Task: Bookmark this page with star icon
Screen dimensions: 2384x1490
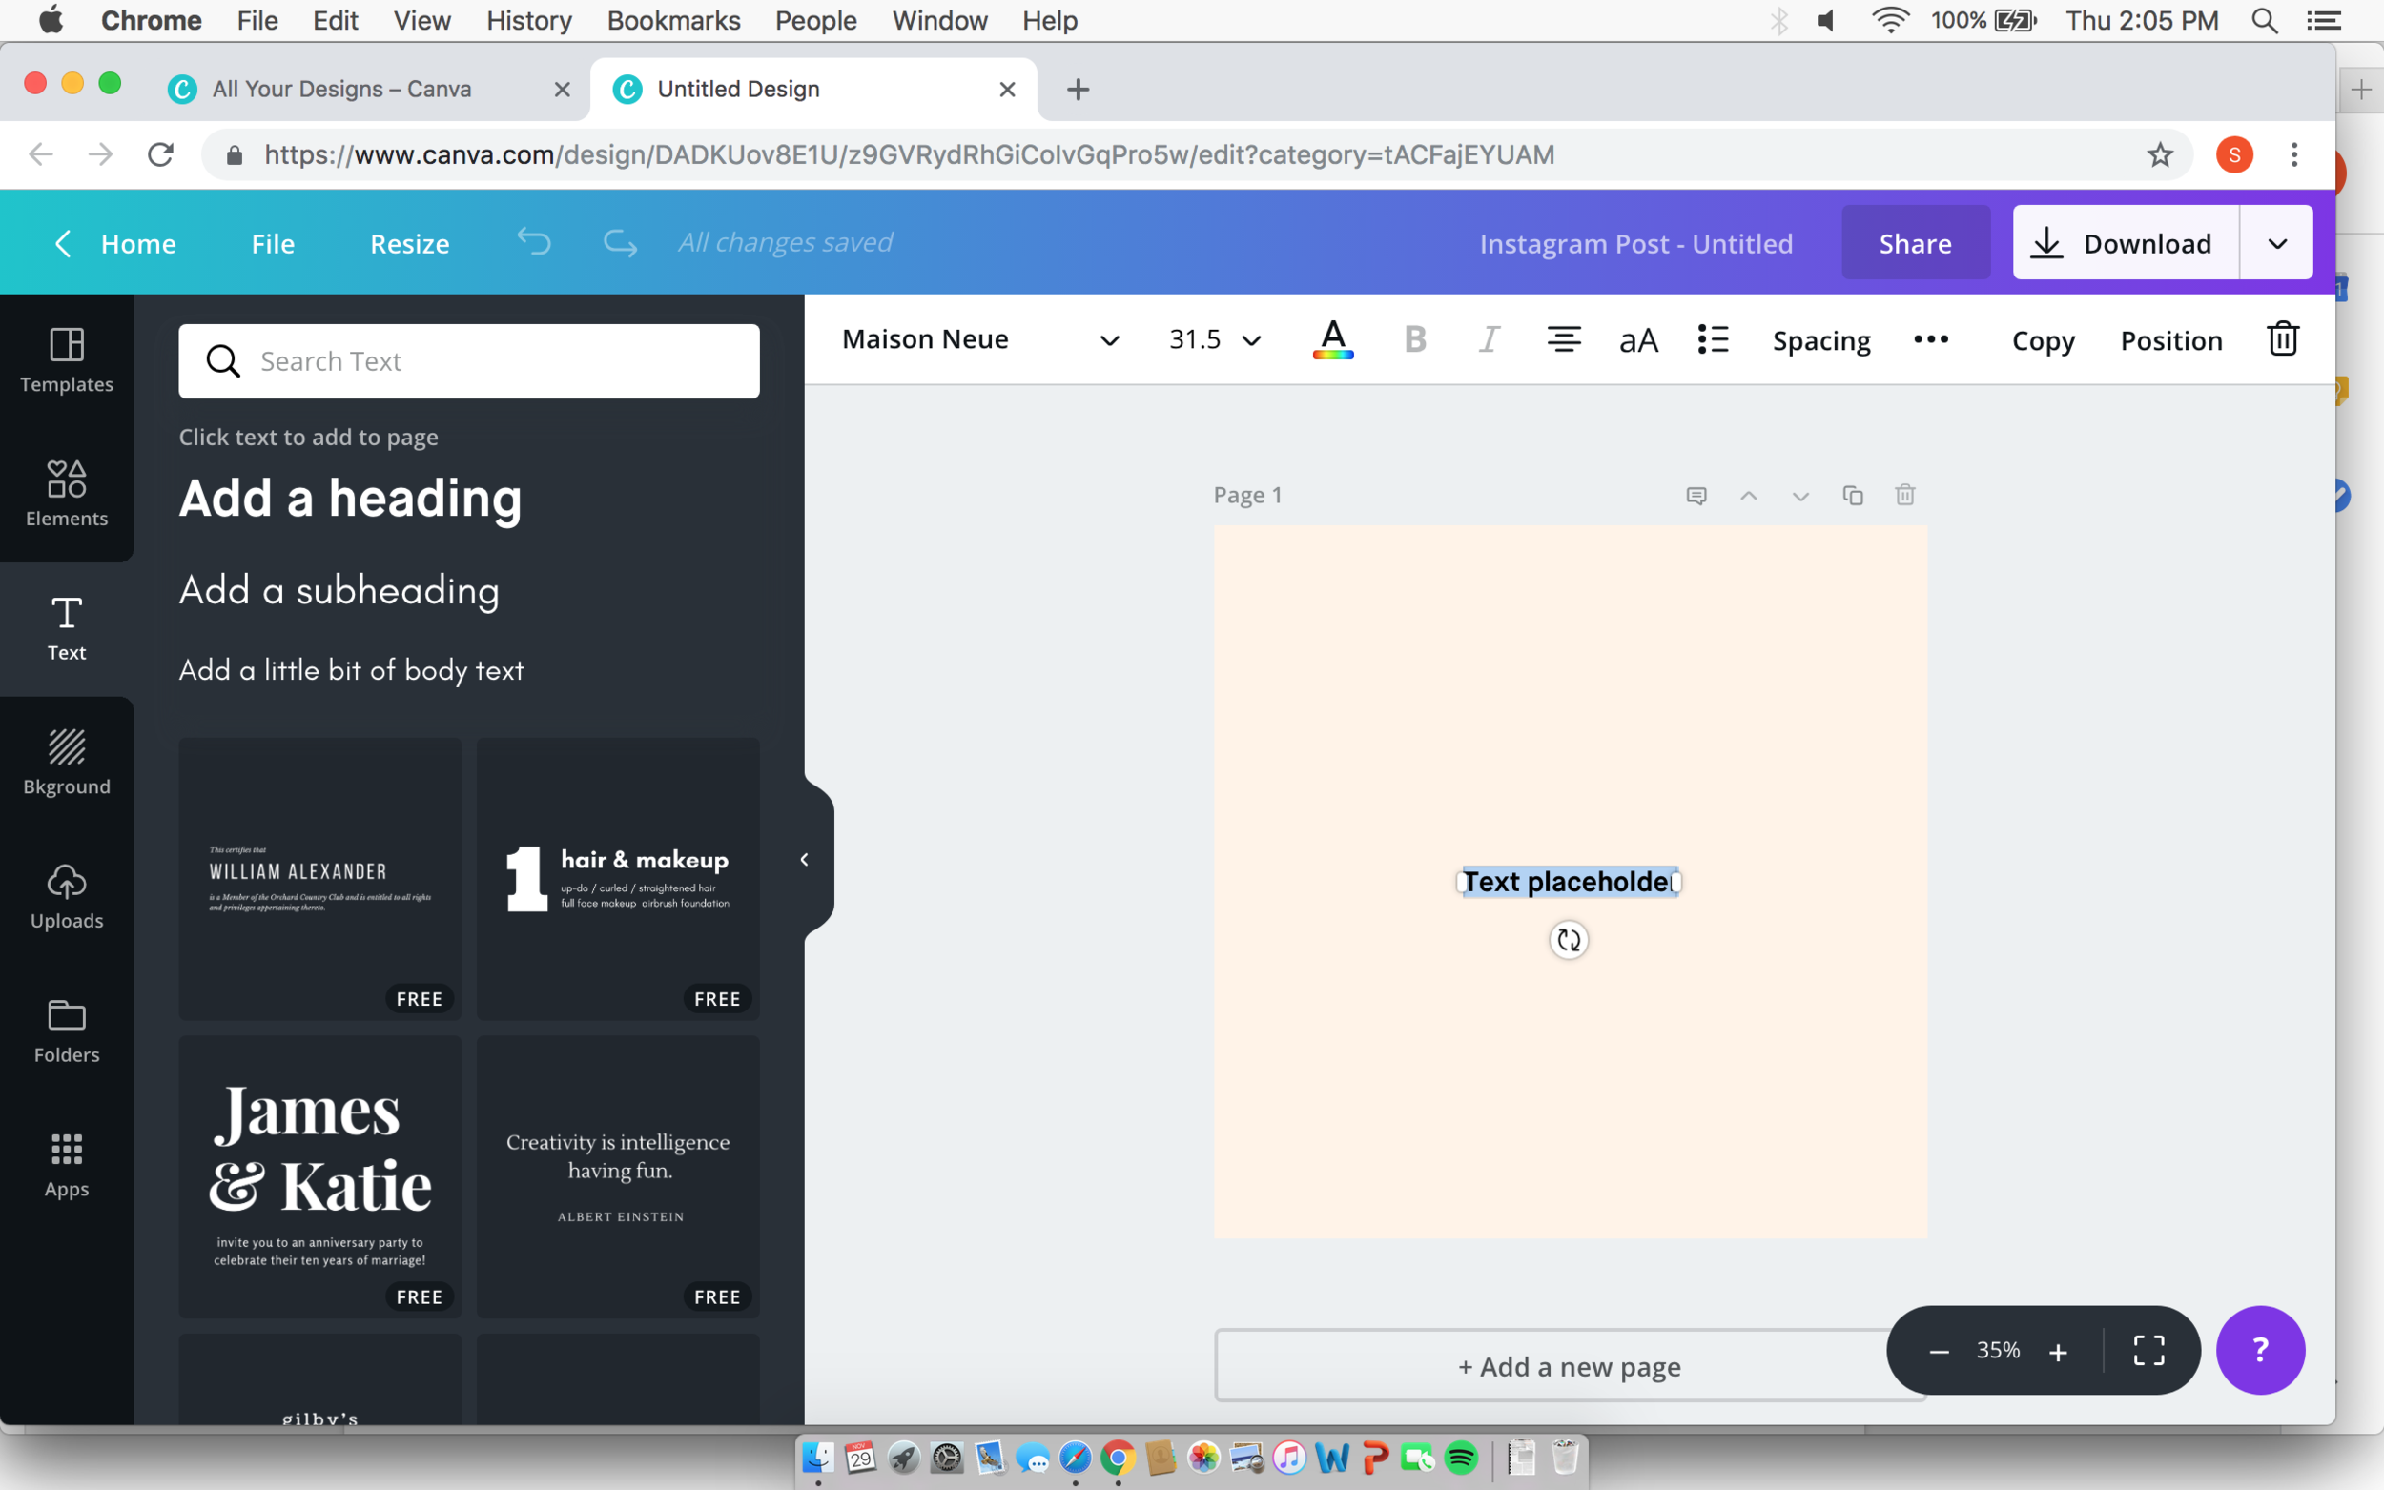Action: point(2159,154)
